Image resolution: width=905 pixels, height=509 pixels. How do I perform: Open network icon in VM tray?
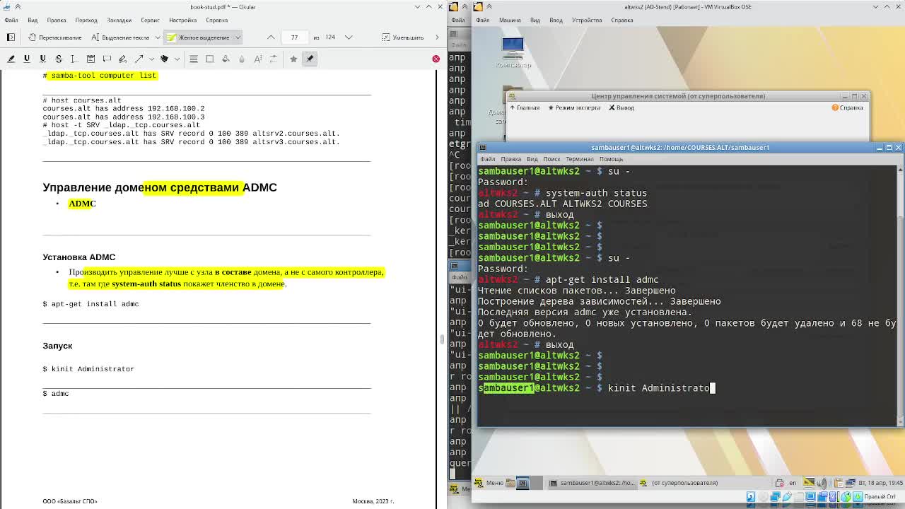[851, 483]
